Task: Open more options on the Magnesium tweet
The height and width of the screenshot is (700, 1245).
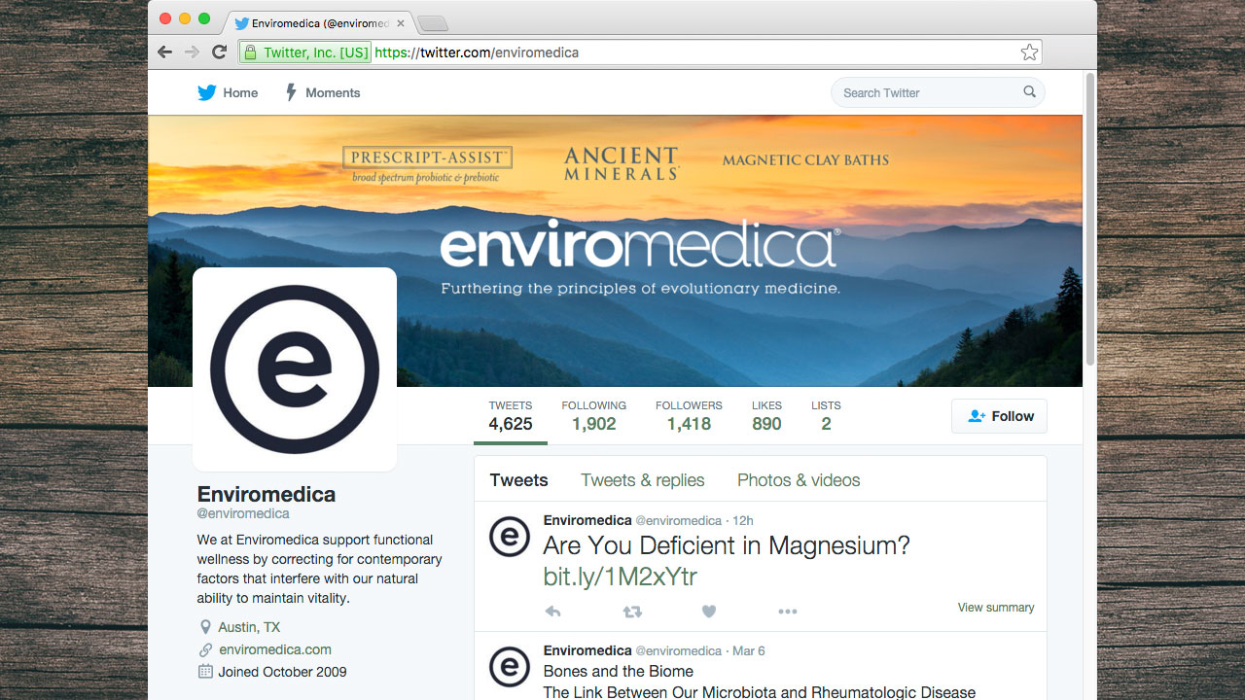Action: coord(787,612)
